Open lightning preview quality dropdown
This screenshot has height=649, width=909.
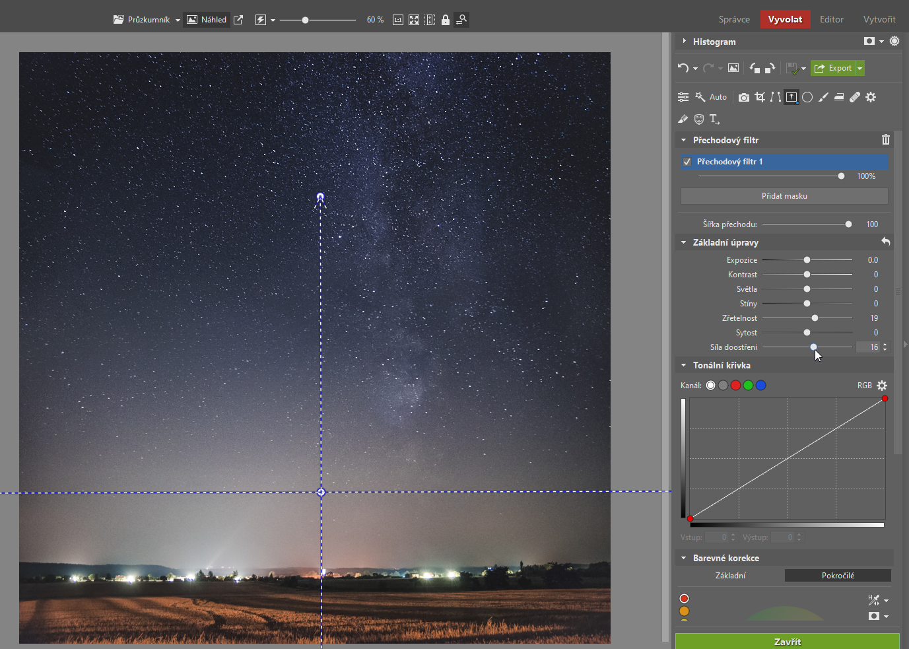(x=273, y=20)
